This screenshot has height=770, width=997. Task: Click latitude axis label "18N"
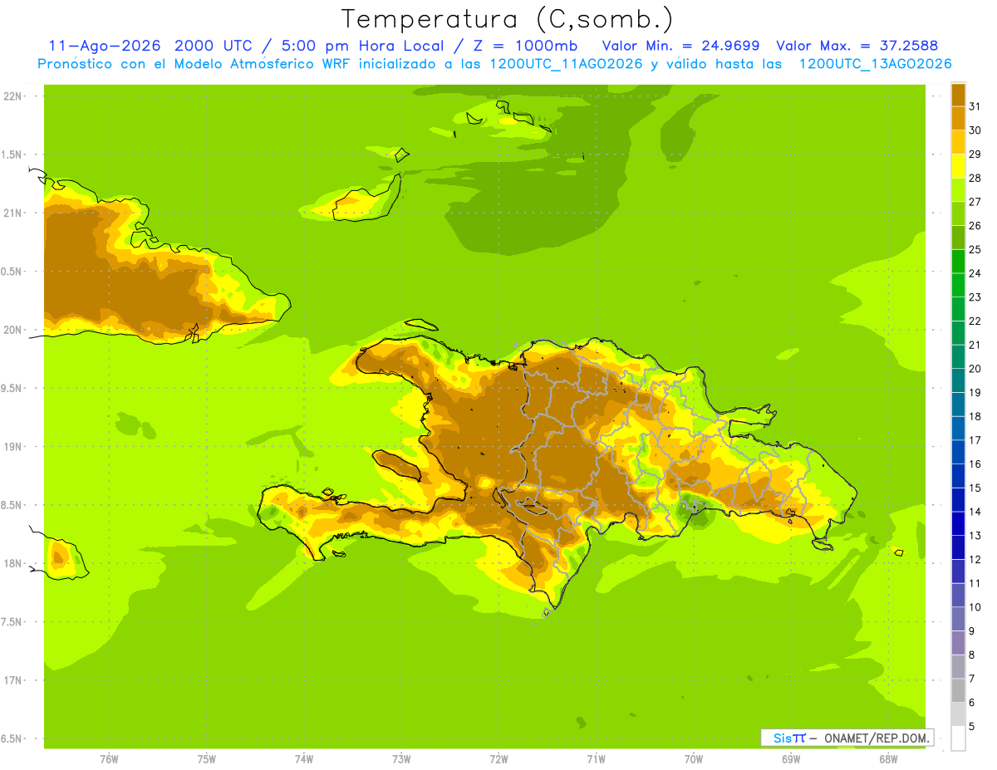pyautogui.click(x=14, y=563)
